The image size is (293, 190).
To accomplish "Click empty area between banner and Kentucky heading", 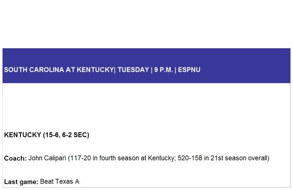I will coord(146,106).
